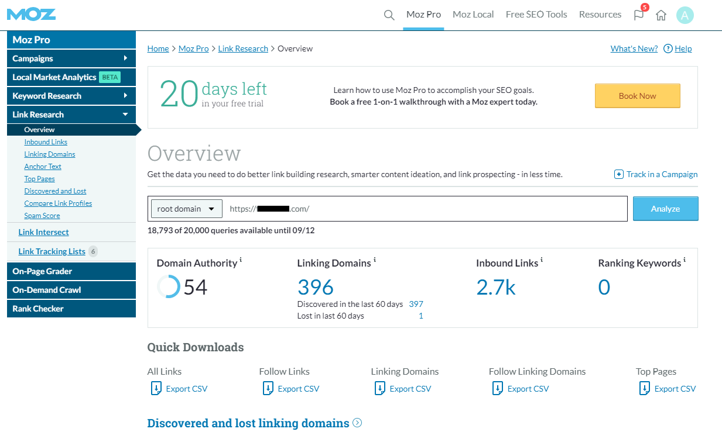This screenshot has height=439, width=722.
Task: Click the Moz Pro breadcrumb link
Action: (x=193, y=49)
